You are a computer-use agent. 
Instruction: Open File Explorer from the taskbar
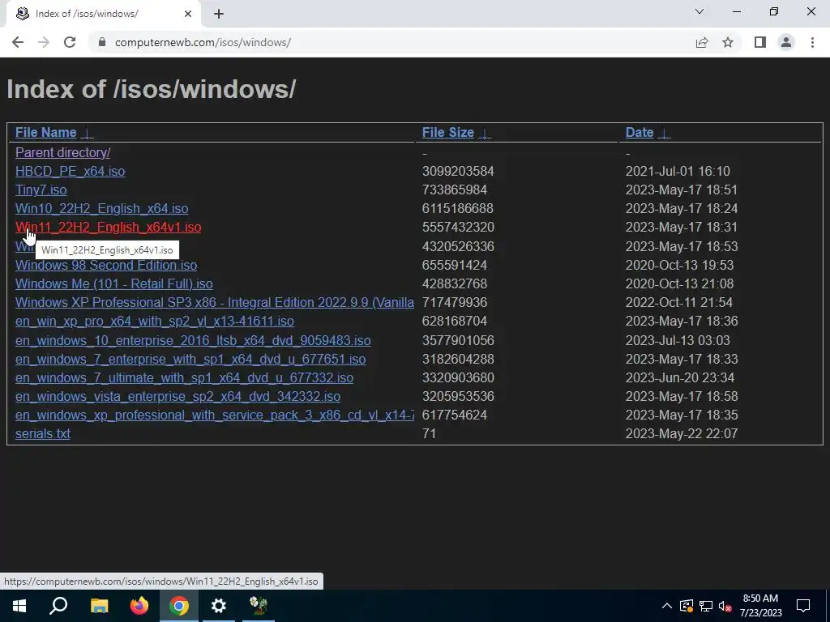click(99, 606)
